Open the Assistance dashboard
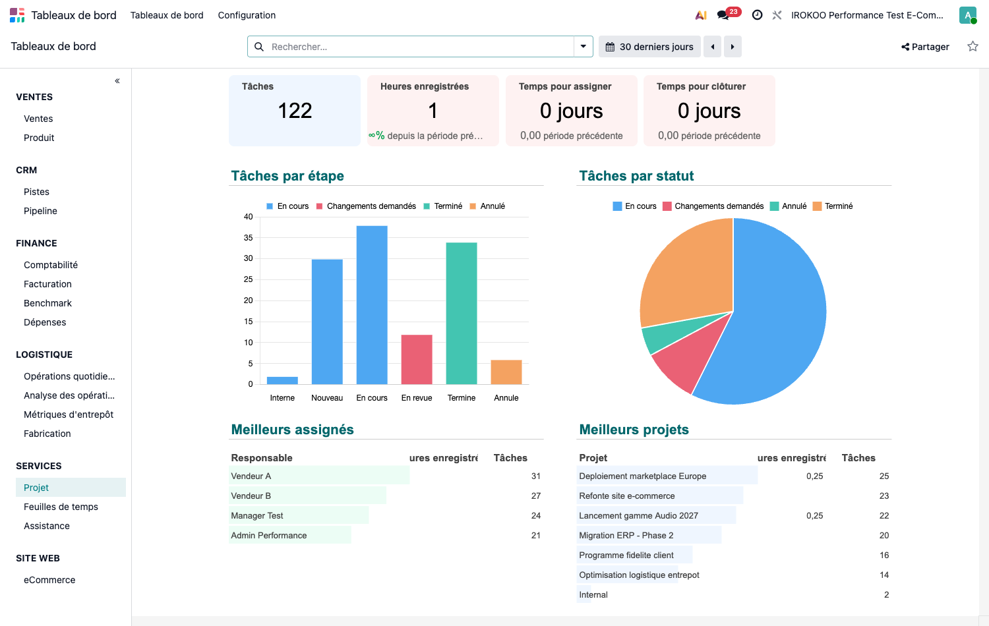Image resolution: width=989 pixels, height=626 pixels. [46, 526]
